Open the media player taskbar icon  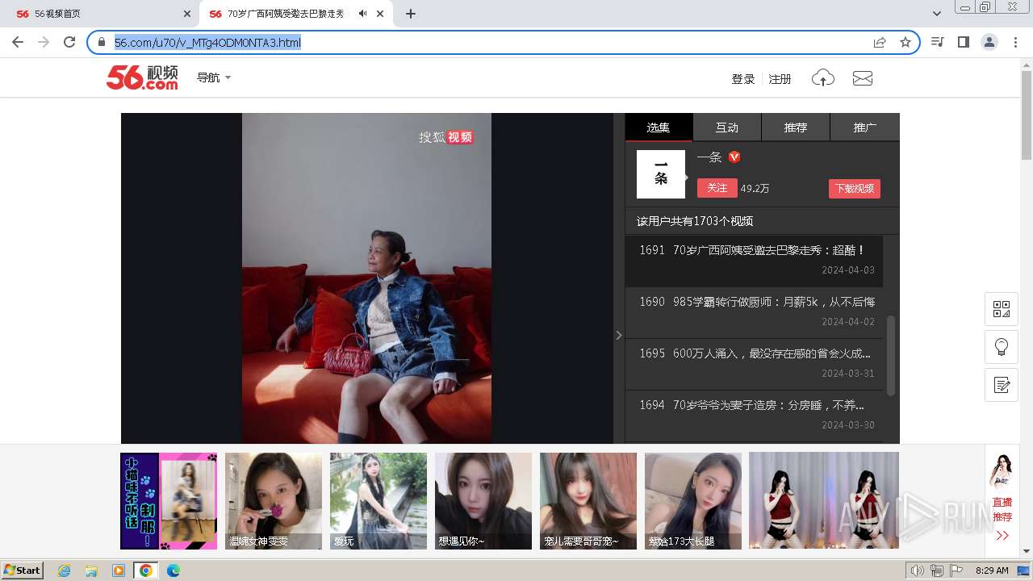coord(119,571)
